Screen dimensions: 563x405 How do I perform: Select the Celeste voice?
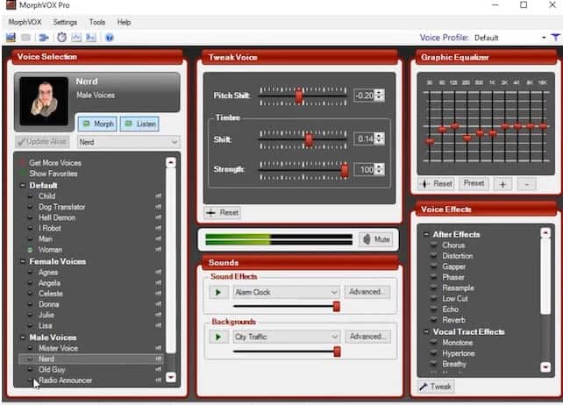click(x=51, y=294)
